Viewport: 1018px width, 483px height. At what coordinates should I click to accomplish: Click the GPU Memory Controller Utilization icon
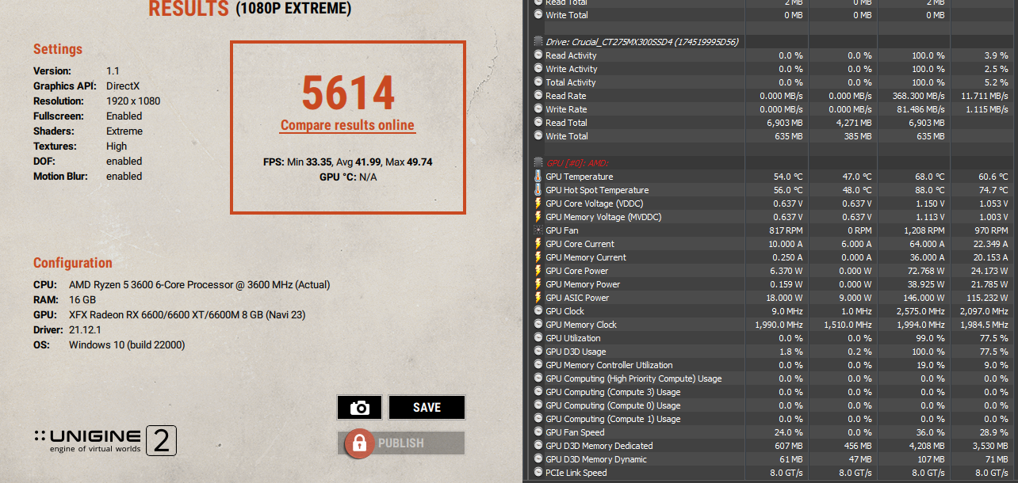(x=538, y=365)
